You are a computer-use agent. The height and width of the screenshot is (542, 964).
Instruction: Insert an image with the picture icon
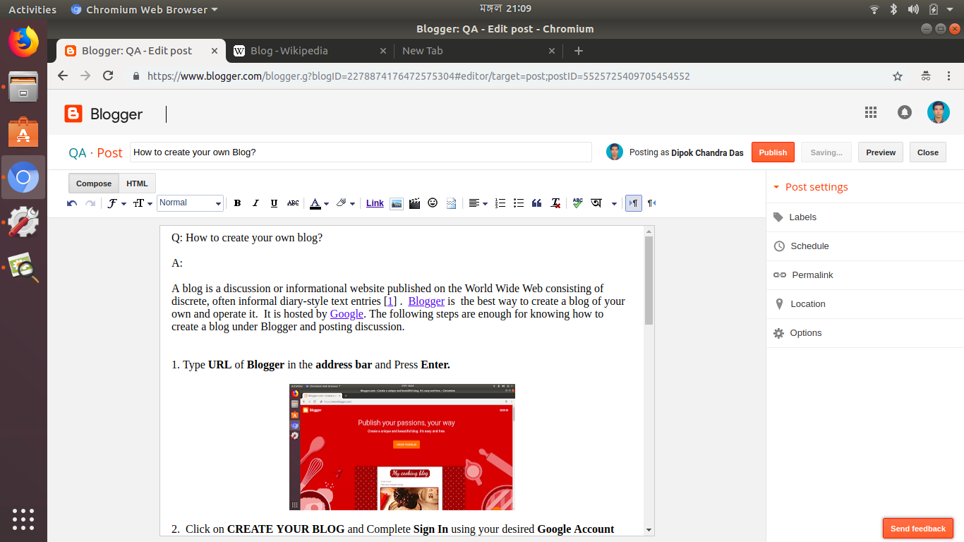[x=397, y=203]
